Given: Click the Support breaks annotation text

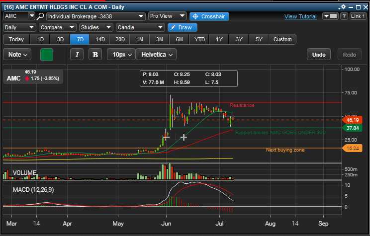Looking at the screenshot, I should tap(280, 133).
